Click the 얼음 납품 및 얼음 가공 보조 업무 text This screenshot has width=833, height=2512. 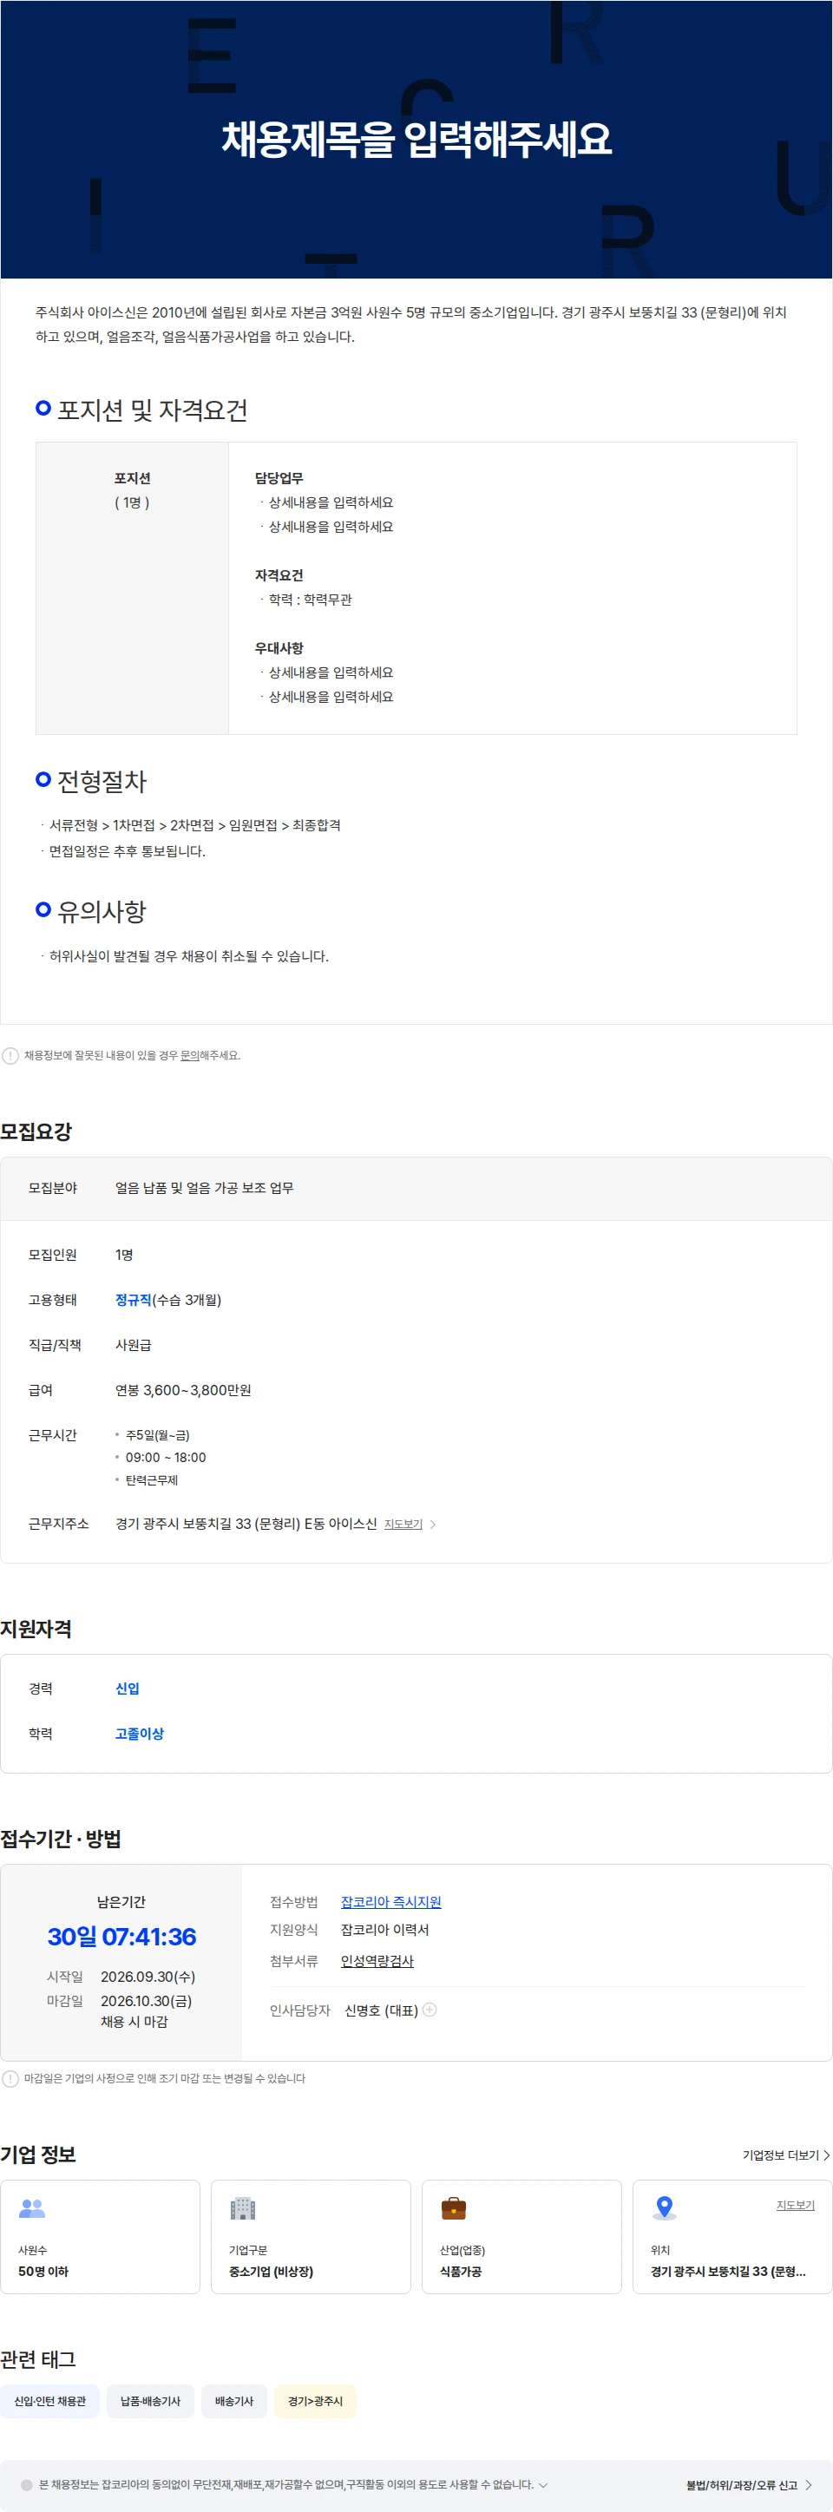coord(204,1188)
